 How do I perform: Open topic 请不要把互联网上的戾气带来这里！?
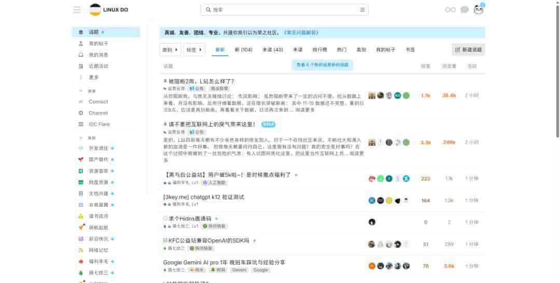(x=212, y=124)
